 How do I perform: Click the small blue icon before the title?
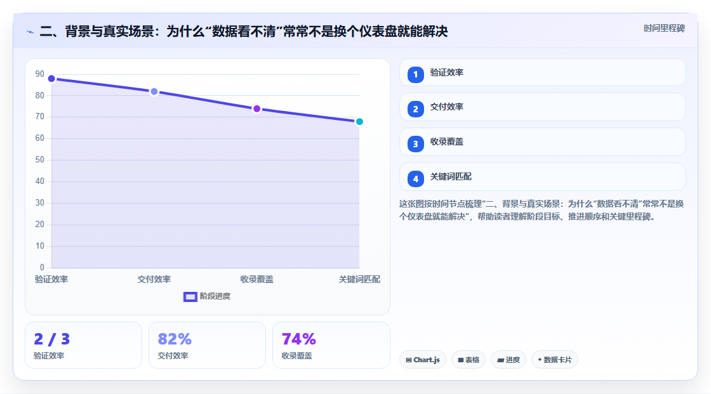point(30,32)
